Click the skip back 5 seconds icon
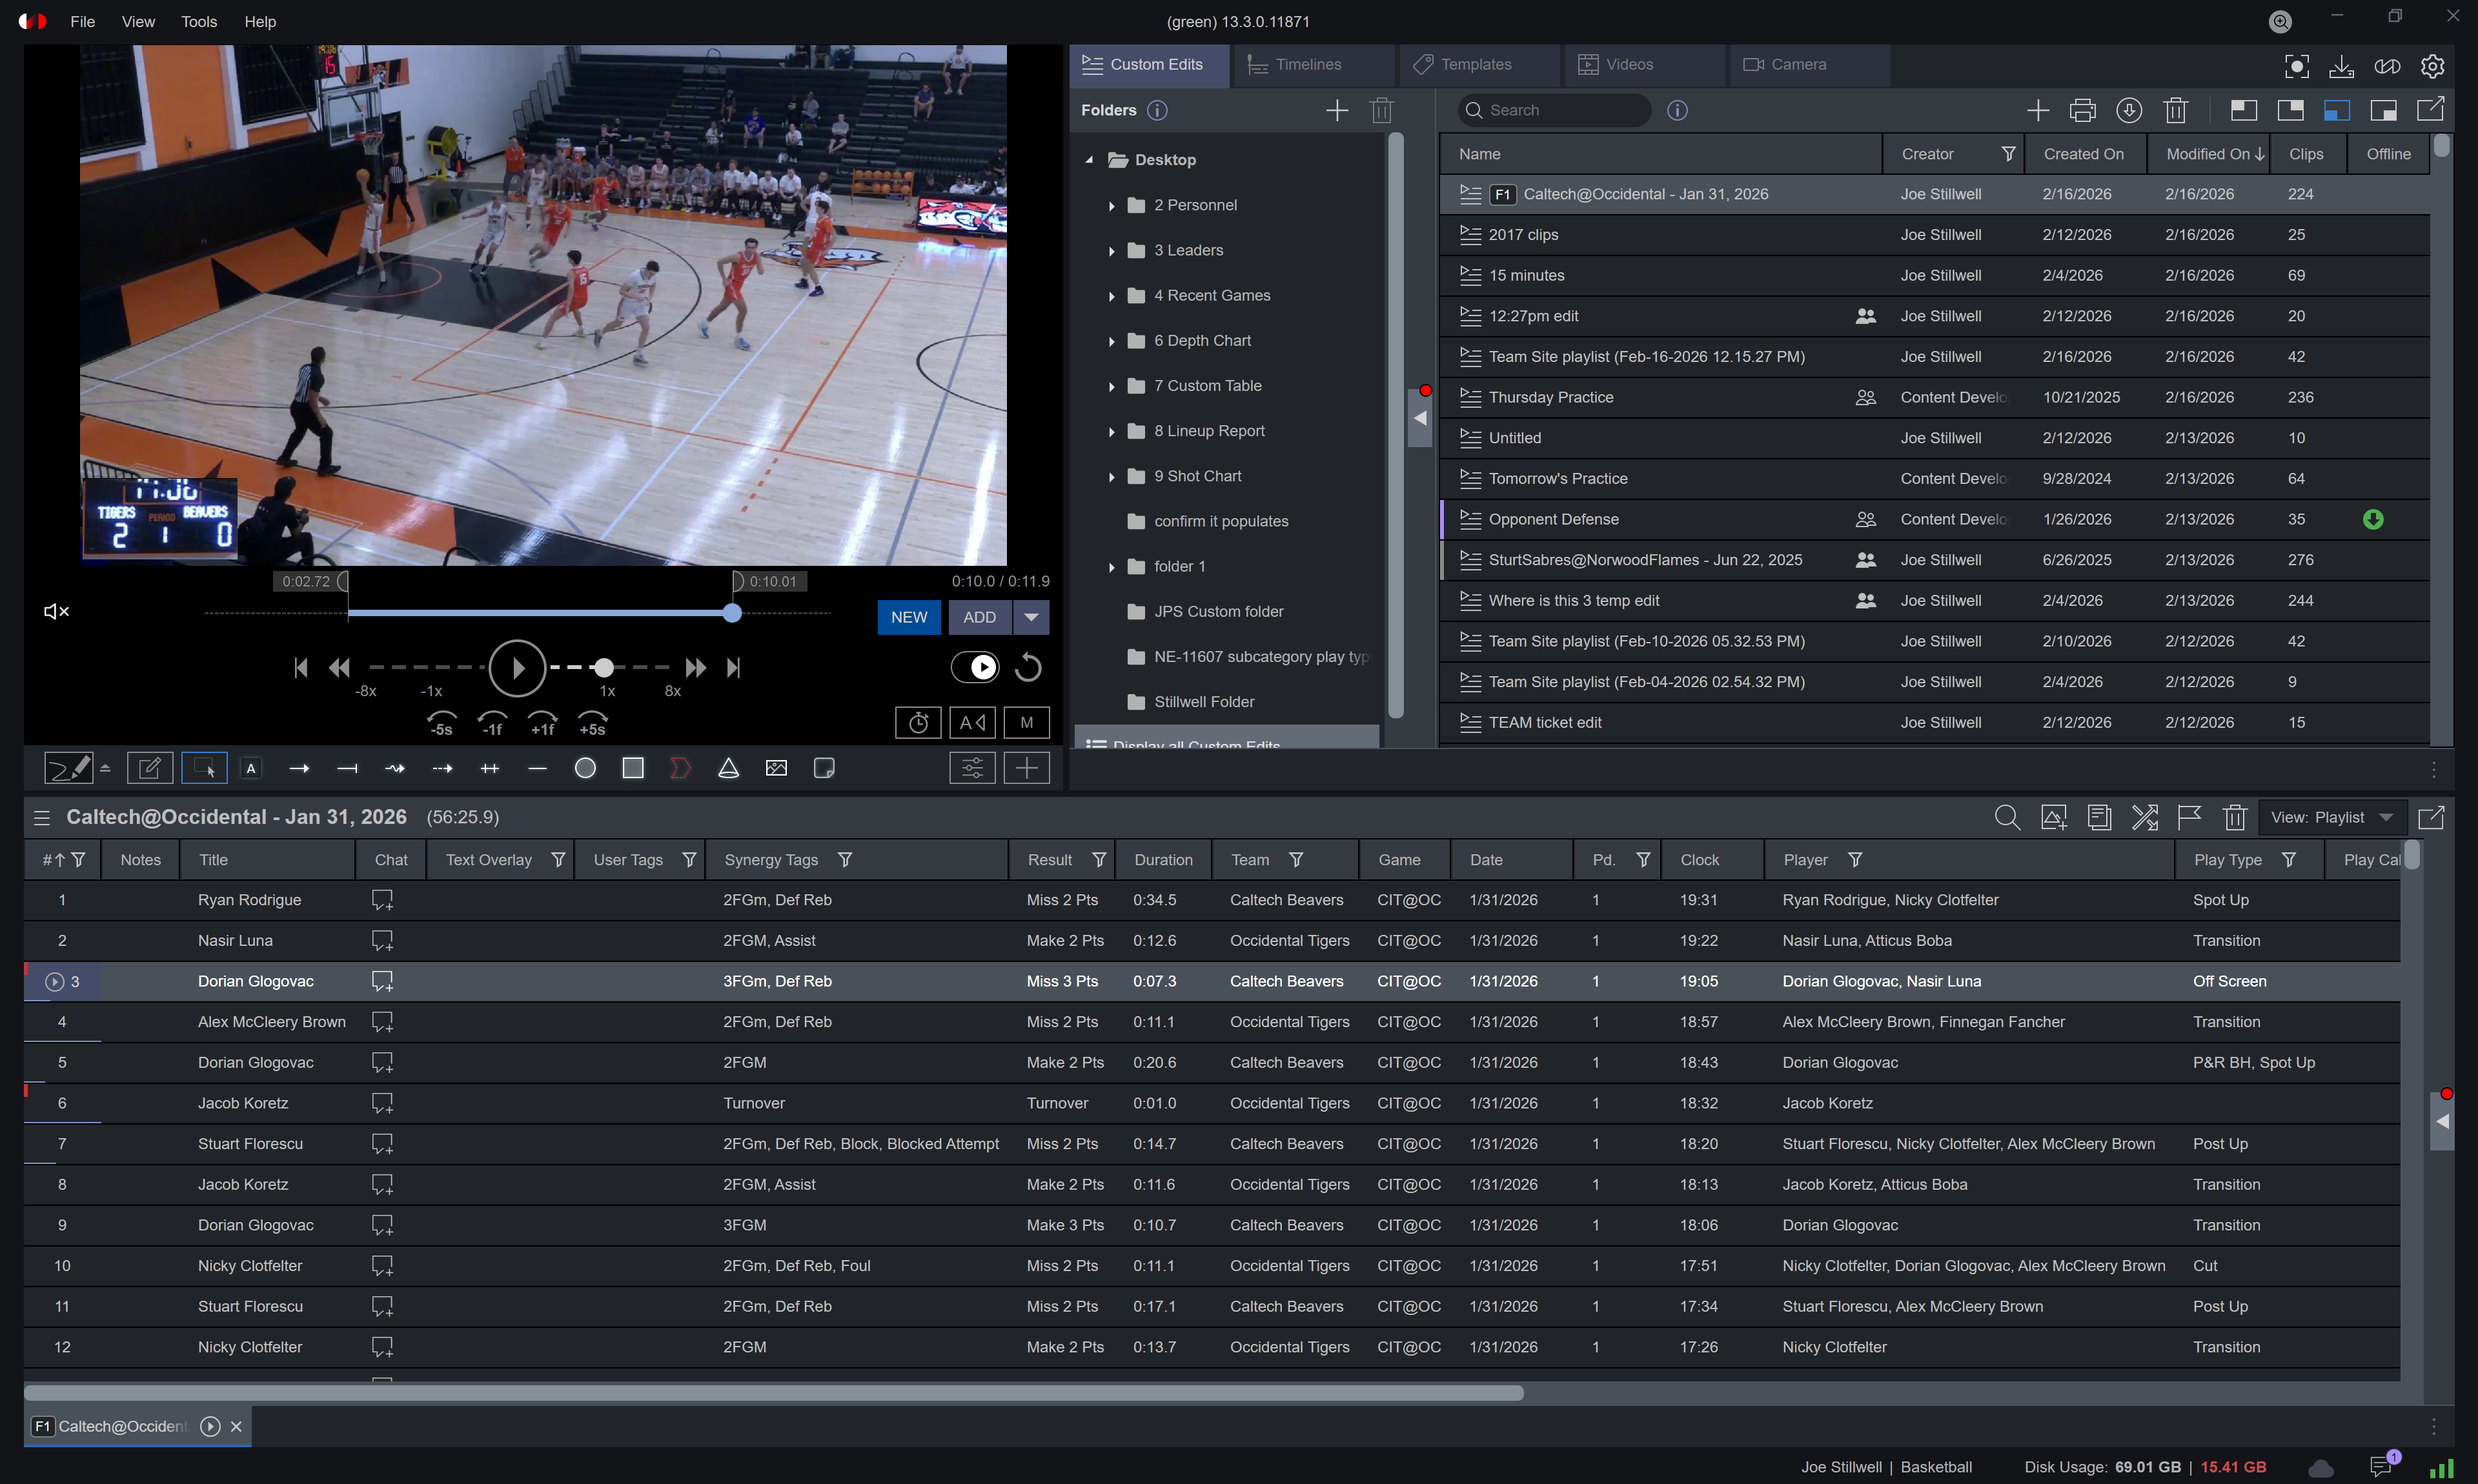2478x1484 pixels. tap(441, 722)
